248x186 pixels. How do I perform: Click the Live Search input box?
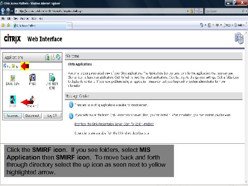(223, 11)
